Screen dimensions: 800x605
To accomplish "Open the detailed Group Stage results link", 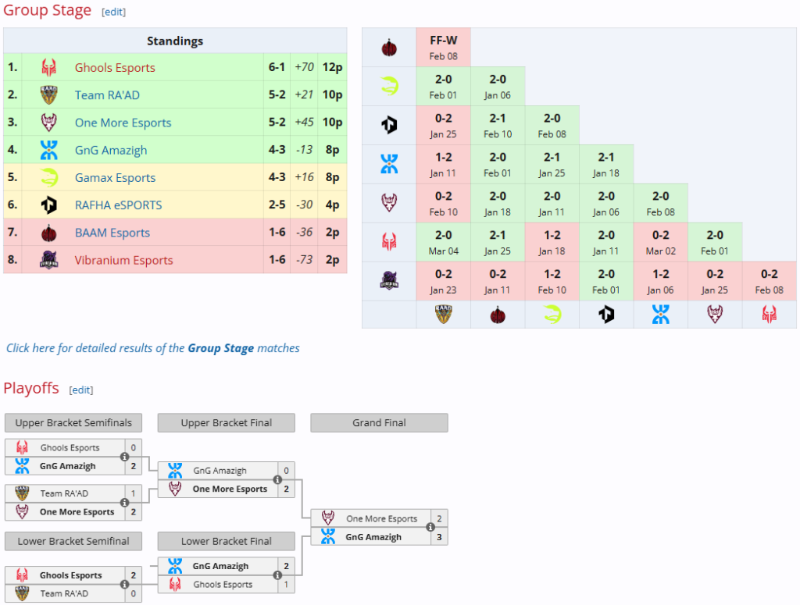I will 153,348.
